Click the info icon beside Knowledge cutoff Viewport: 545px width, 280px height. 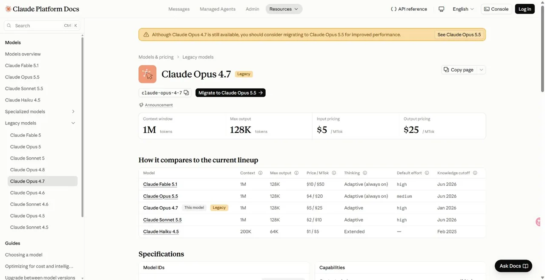point(475,173)
